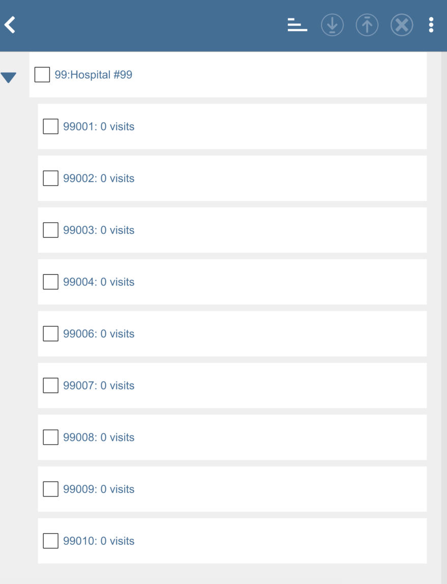Open the three-dot overflow menu
This screenshot has width=447, height=584.
(x=431, y=25)
